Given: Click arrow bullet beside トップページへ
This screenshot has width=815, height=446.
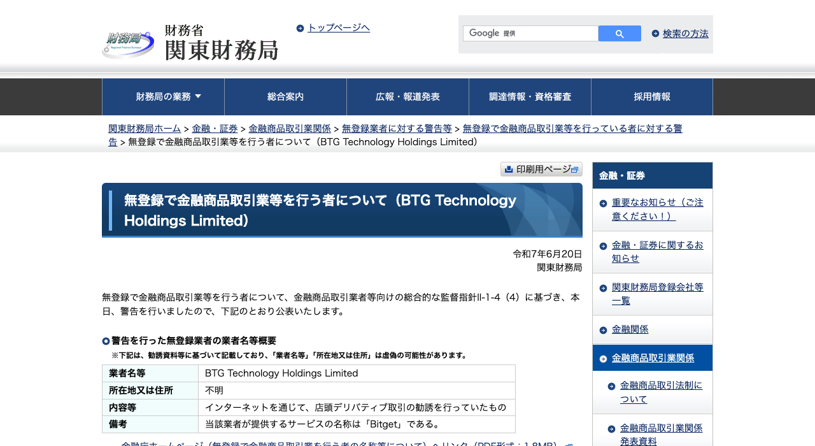Looking at the screenshot, I should pyautogui.click(x=300, y=28).
